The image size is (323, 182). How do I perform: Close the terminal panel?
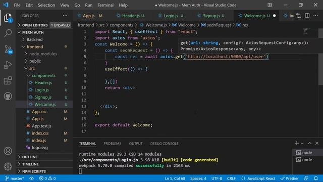317,143
